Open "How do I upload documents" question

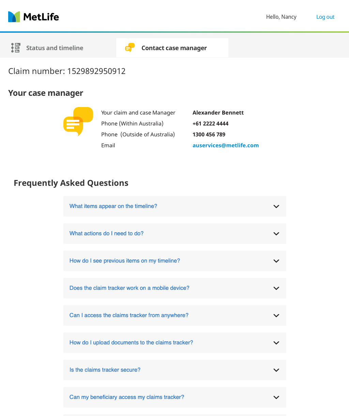pos(131,343)
